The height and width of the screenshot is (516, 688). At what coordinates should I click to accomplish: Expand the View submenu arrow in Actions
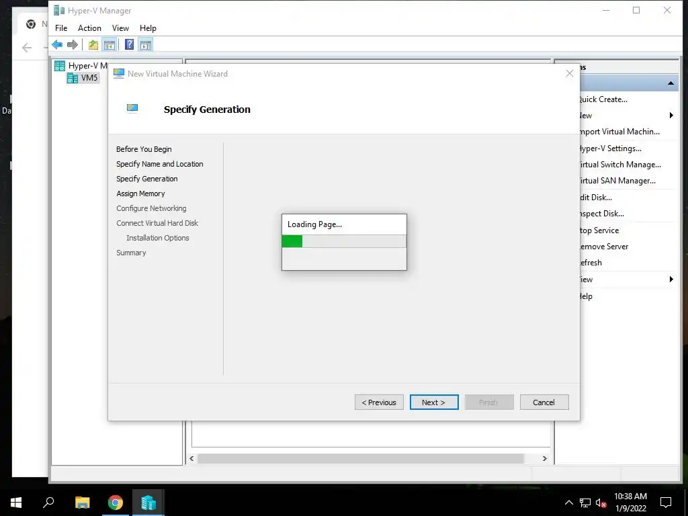coord(671,279)
